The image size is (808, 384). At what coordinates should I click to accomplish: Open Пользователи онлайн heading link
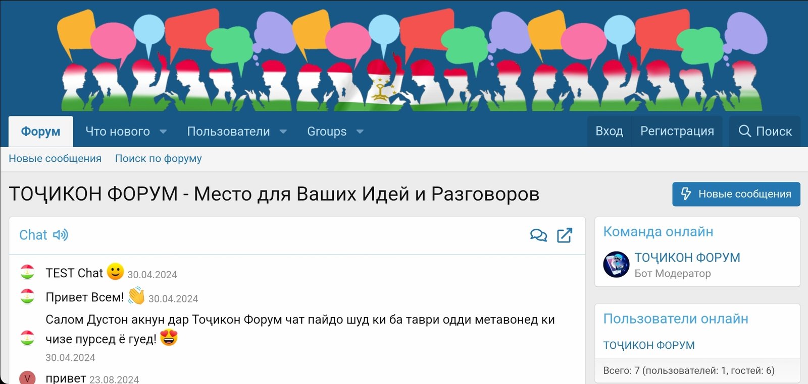coord(676,319)
